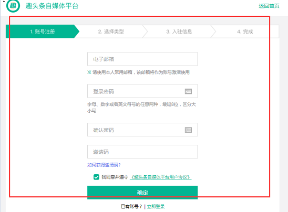Focus the 电子邮箱 input field

click(x=142, y=59)
